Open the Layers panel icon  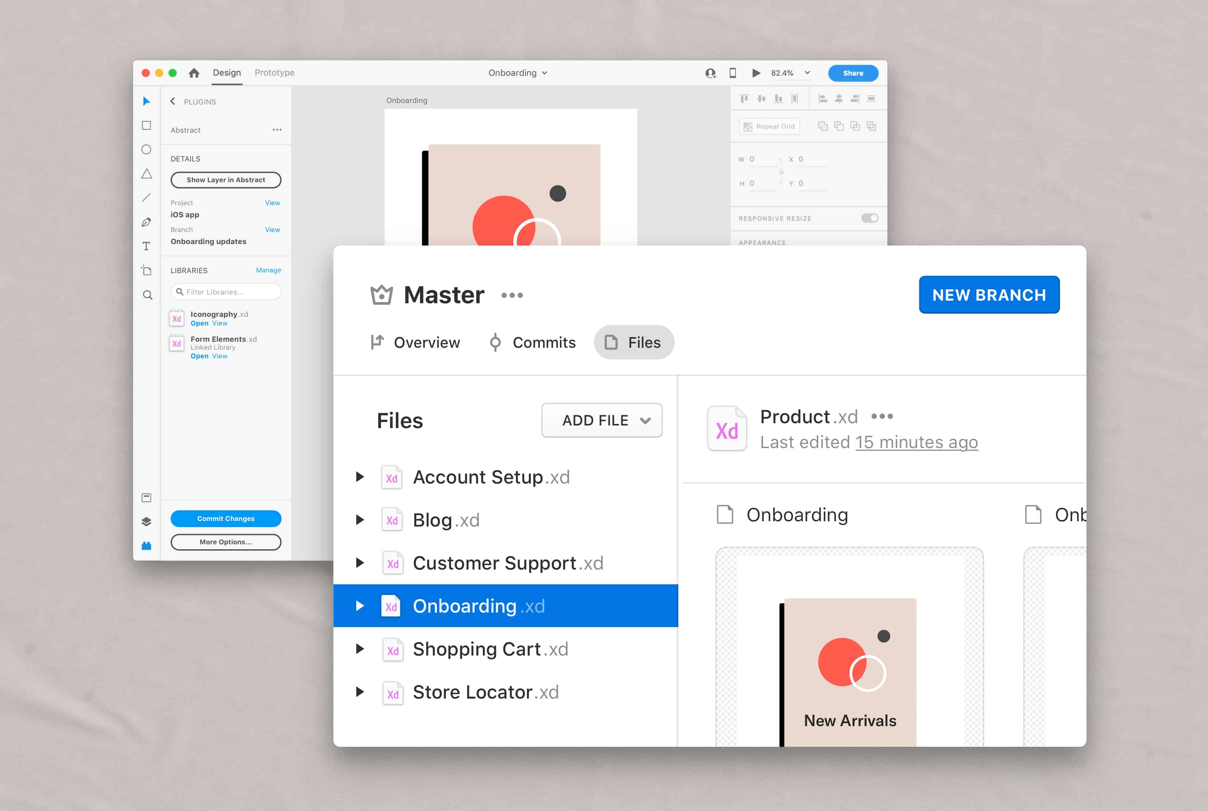point(146,521)
